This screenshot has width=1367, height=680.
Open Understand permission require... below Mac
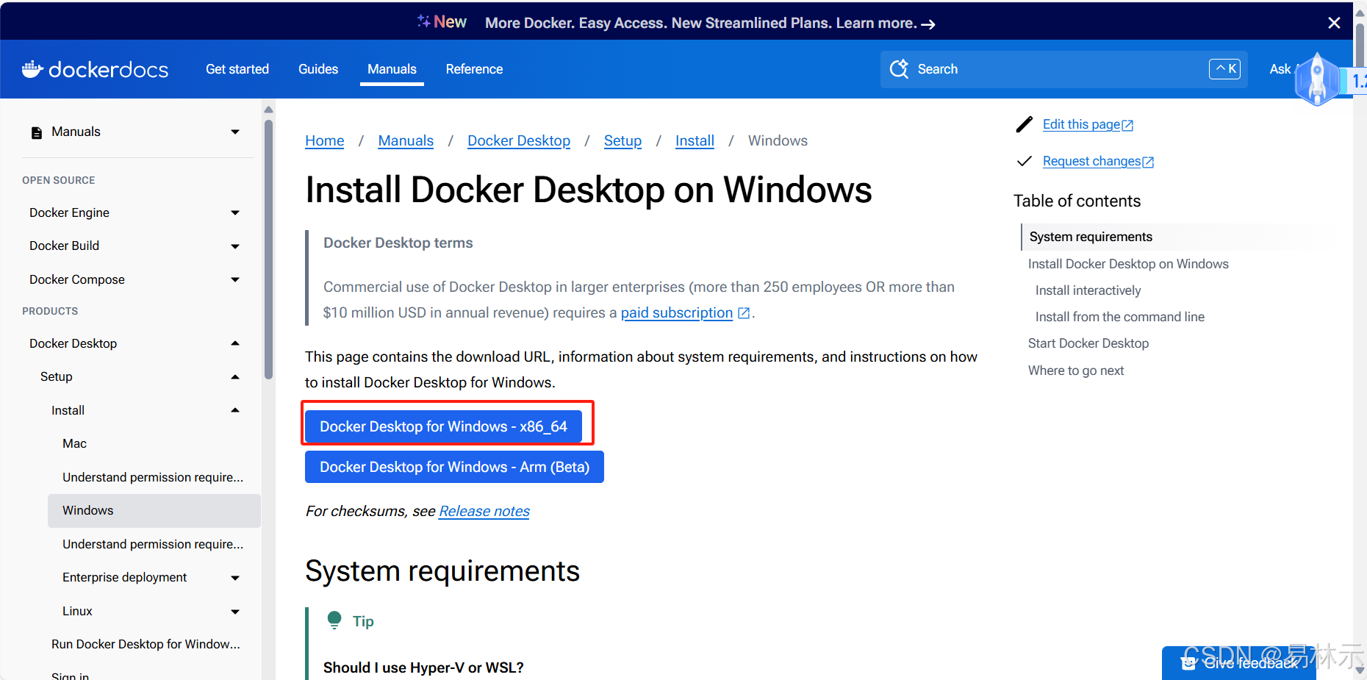153,477
